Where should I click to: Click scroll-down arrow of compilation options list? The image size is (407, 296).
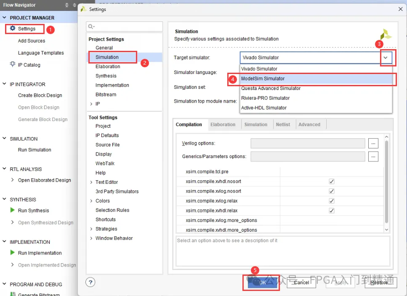[386, 230]
